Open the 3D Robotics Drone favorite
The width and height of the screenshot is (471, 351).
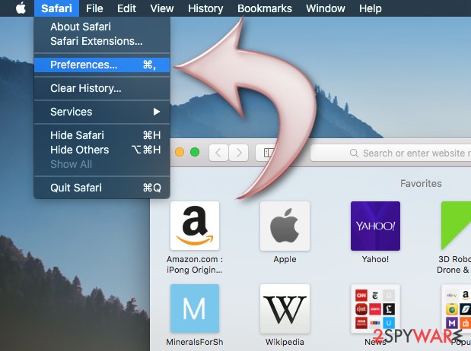(x=456, y=226)
